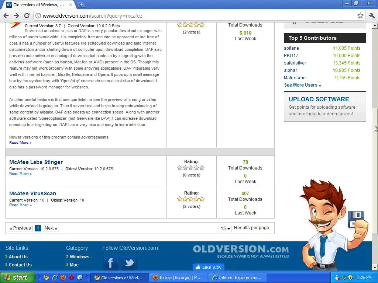Click the 407 total downloads count
This screenshot has width=378, height=283.
245,194
